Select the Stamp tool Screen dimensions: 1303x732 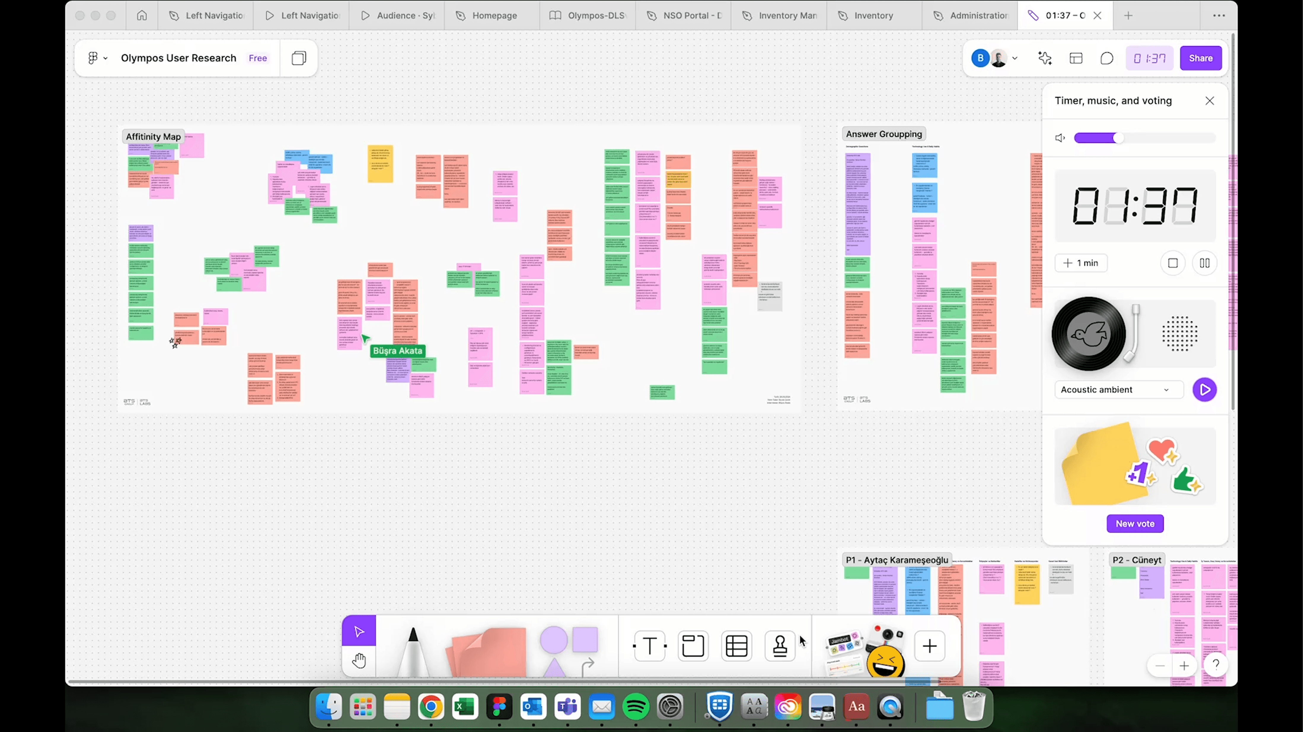779,646
